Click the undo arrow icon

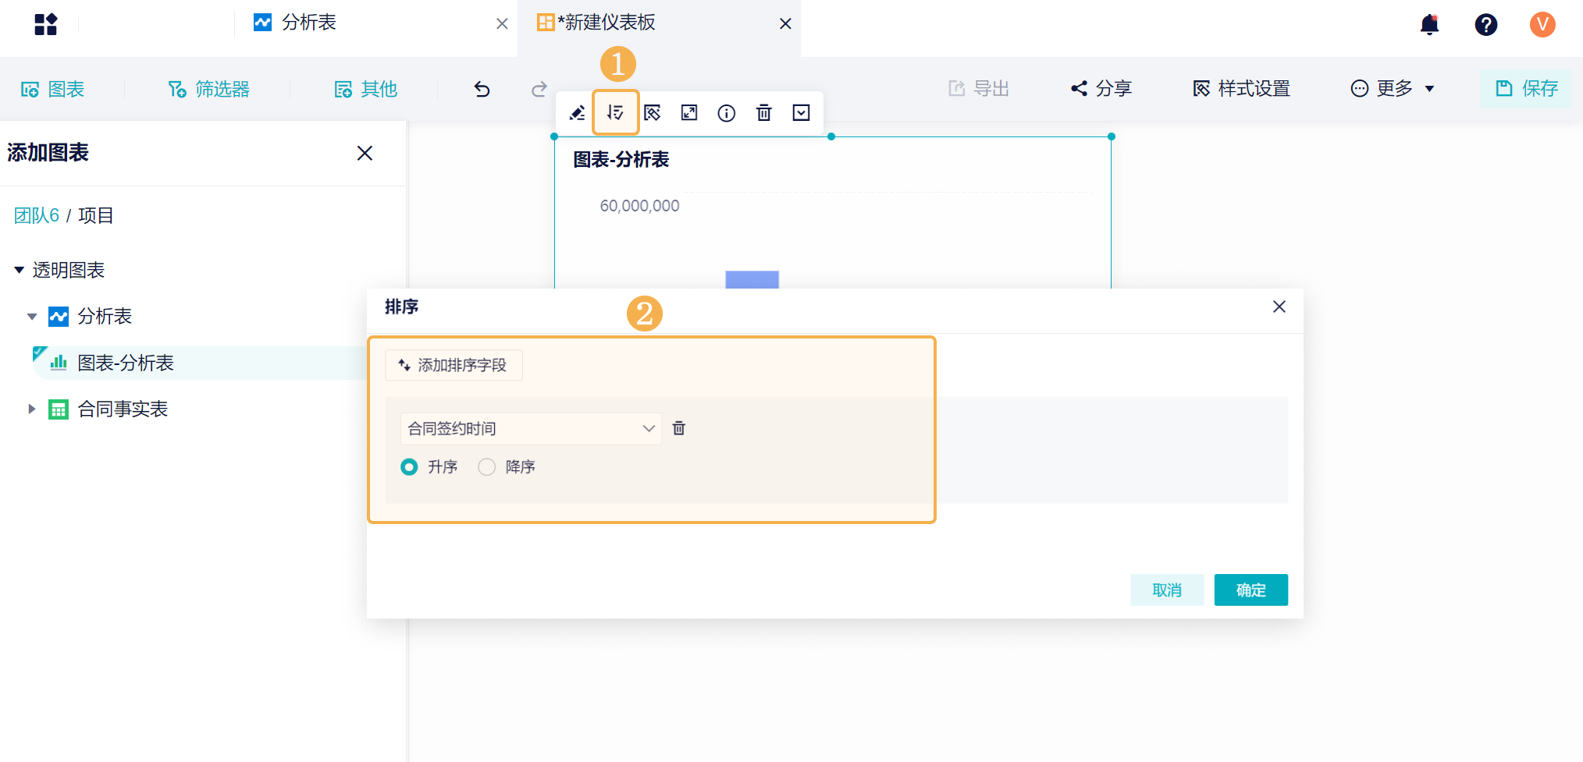(482, 89)
